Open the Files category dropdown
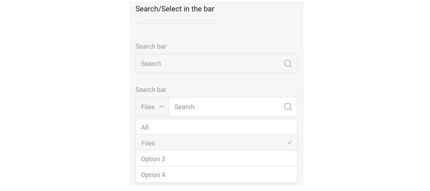 click(152, 107)
